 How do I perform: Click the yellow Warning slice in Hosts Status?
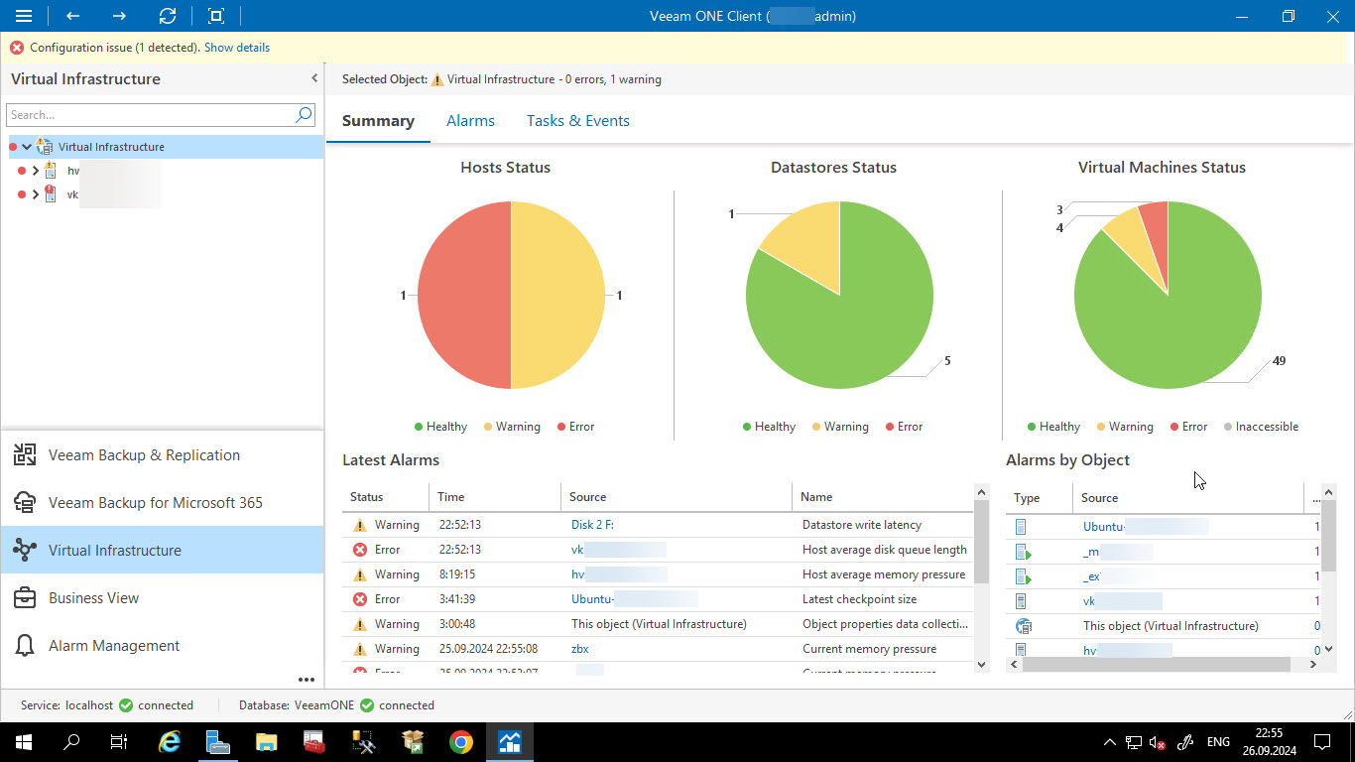[557, 296]
